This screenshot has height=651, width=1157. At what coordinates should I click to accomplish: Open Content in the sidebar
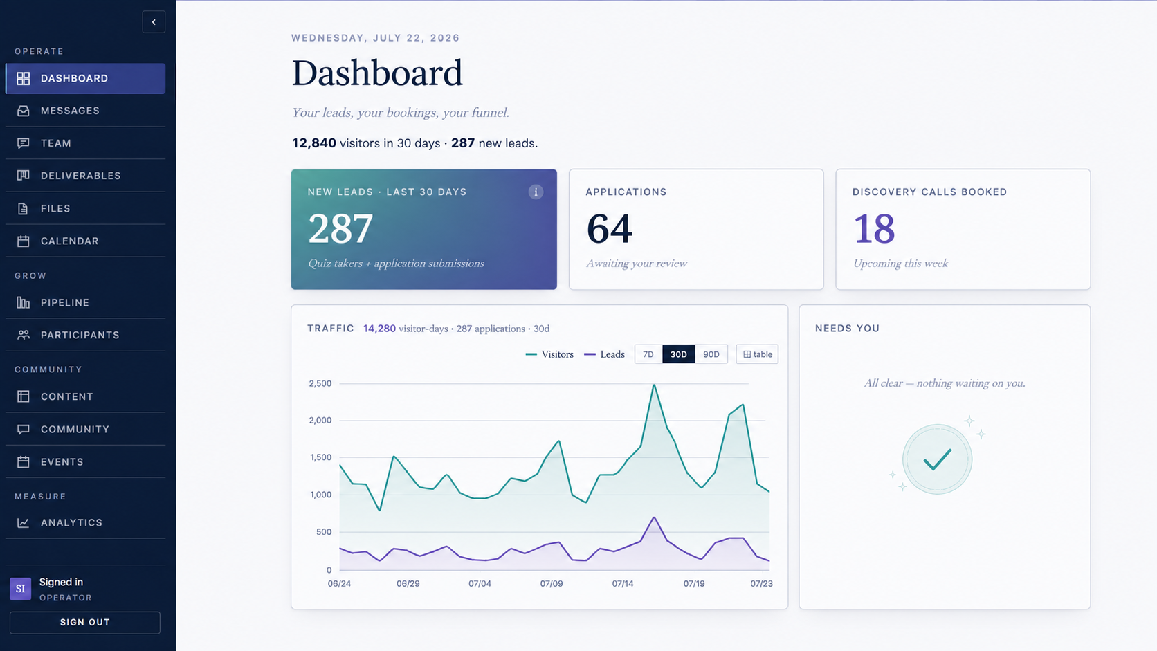coord(85,396)
